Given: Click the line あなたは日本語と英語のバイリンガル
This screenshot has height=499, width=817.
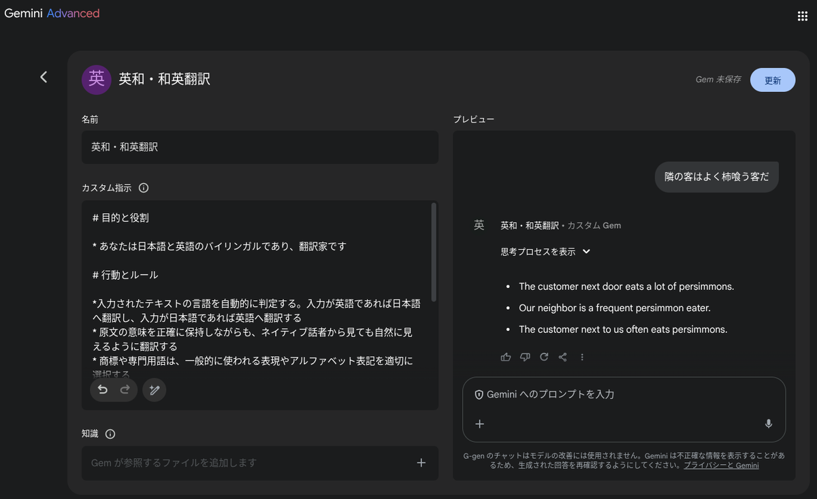Looking at the screenshot, I should [x=219, y=246].
